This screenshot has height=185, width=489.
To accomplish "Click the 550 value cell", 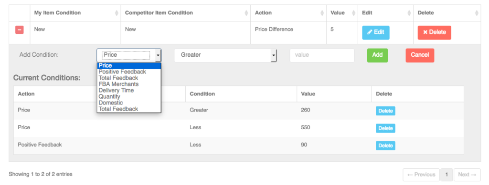I will tap(334, 128).
